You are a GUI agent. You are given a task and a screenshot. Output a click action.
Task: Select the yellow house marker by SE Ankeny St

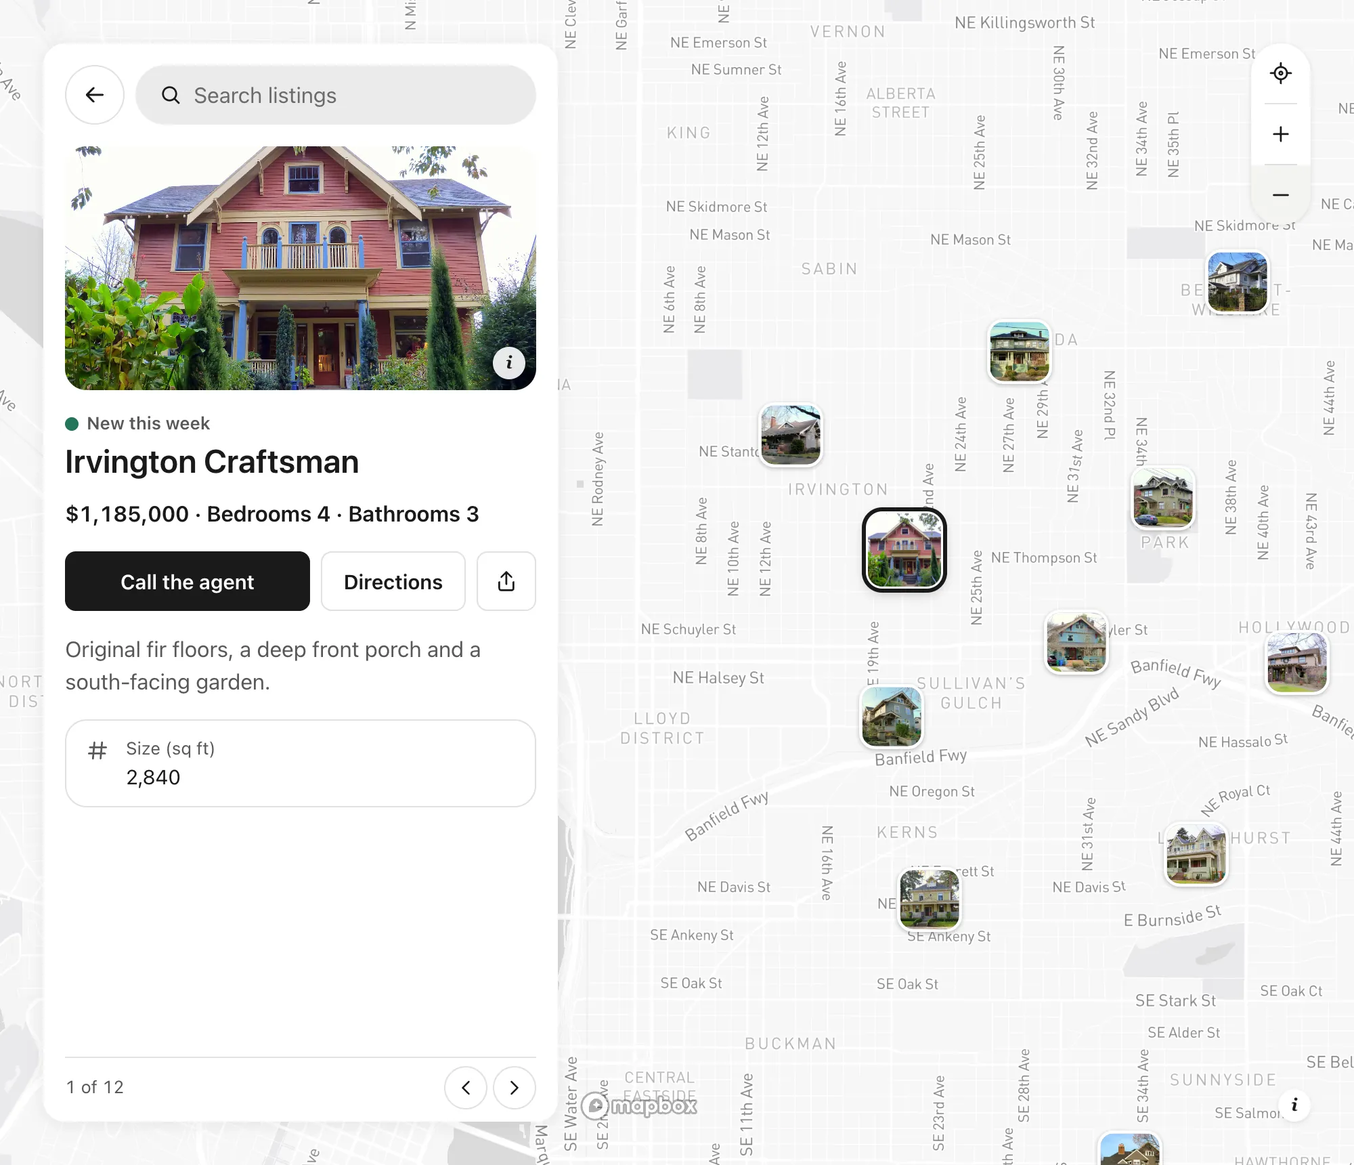930,899
